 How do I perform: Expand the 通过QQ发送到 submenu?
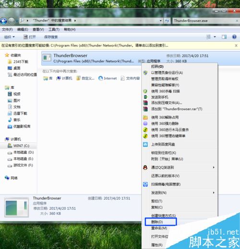click(180, 167)
